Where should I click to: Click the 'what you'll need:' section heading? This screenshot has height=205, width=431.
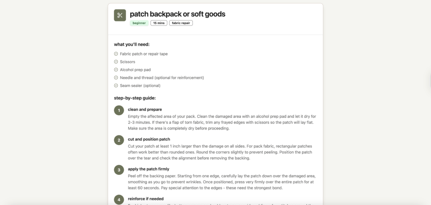coord(132,44)
